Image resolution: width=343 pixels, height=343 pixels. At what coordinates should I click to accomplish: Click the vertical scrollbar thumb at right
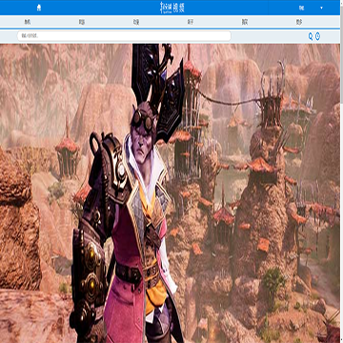[341, 53]
